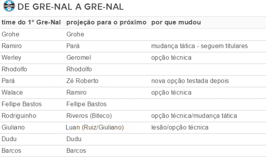
Task: Select 'Luan (Ruiz/Giuliano)' entry
Action: 95,127
